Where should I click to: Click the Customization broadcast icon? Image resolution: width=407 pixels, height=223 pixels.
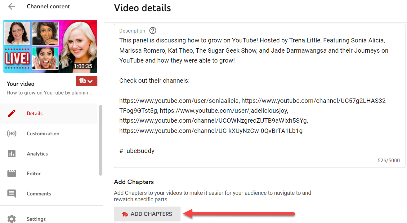11,134
